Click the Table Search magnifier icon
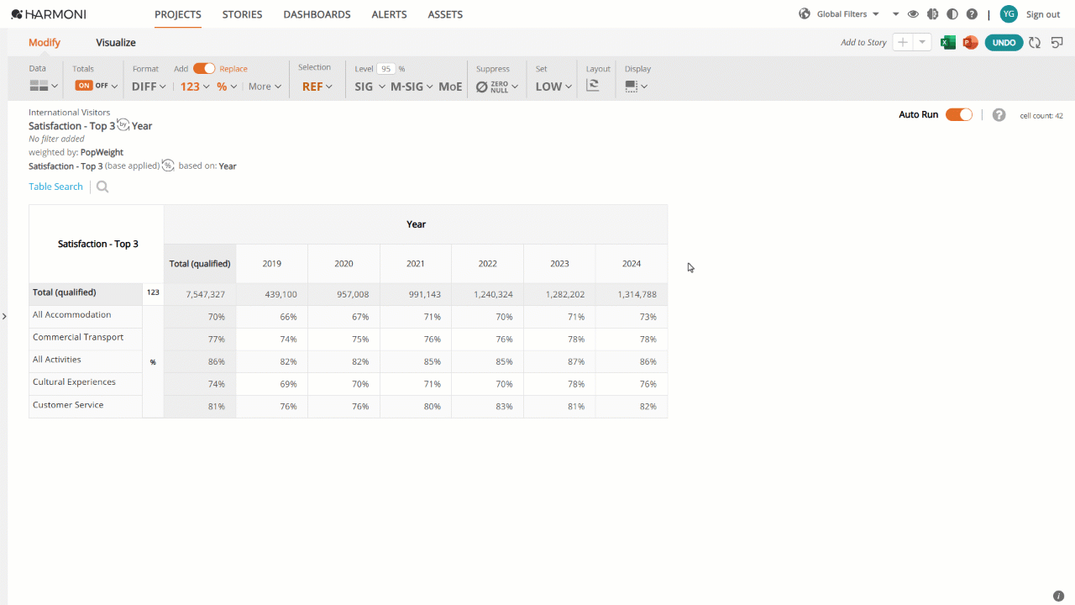The width and height of the screenshot is (1075, 605). click(102, 187)
